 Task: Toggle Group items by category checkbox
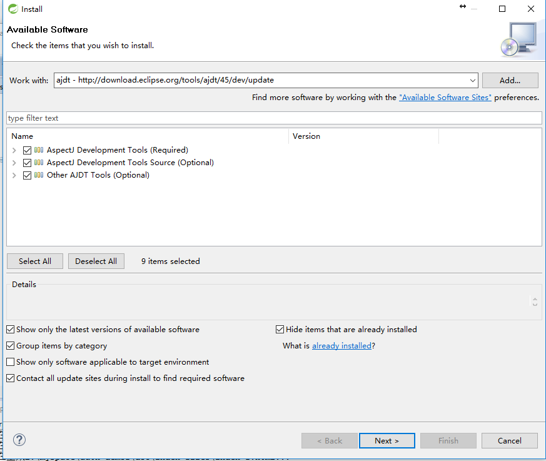pos(11,346)
